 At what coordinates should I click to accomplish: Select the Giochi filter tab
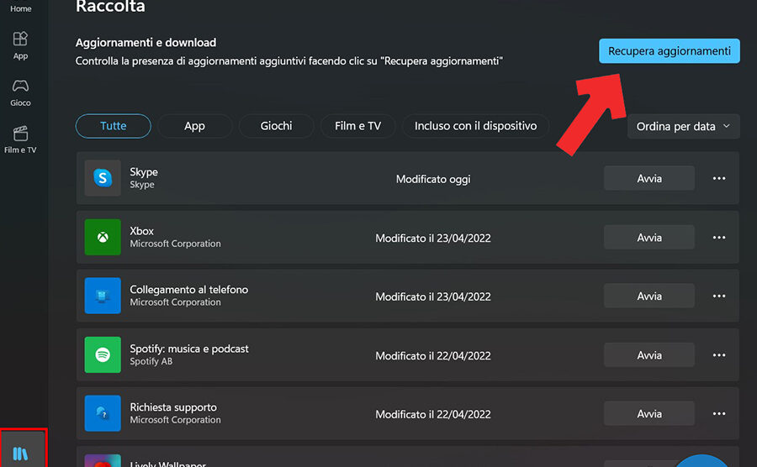pyautogui.click(x=276, y=126)
